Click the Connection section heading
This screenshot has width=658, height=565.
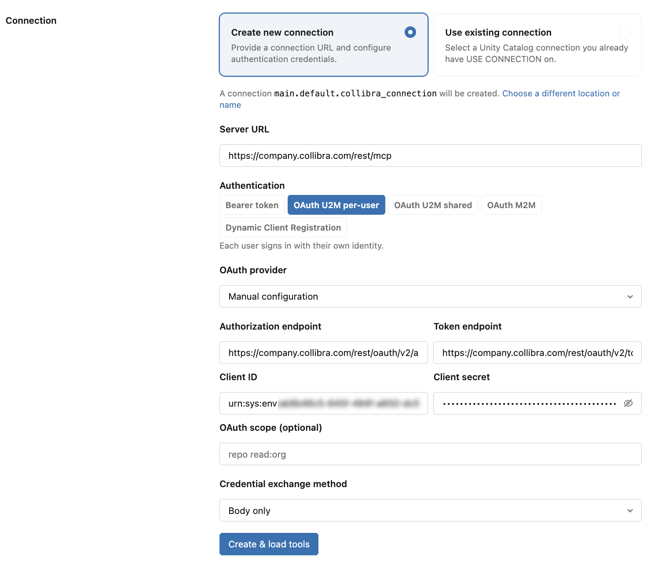31,21
